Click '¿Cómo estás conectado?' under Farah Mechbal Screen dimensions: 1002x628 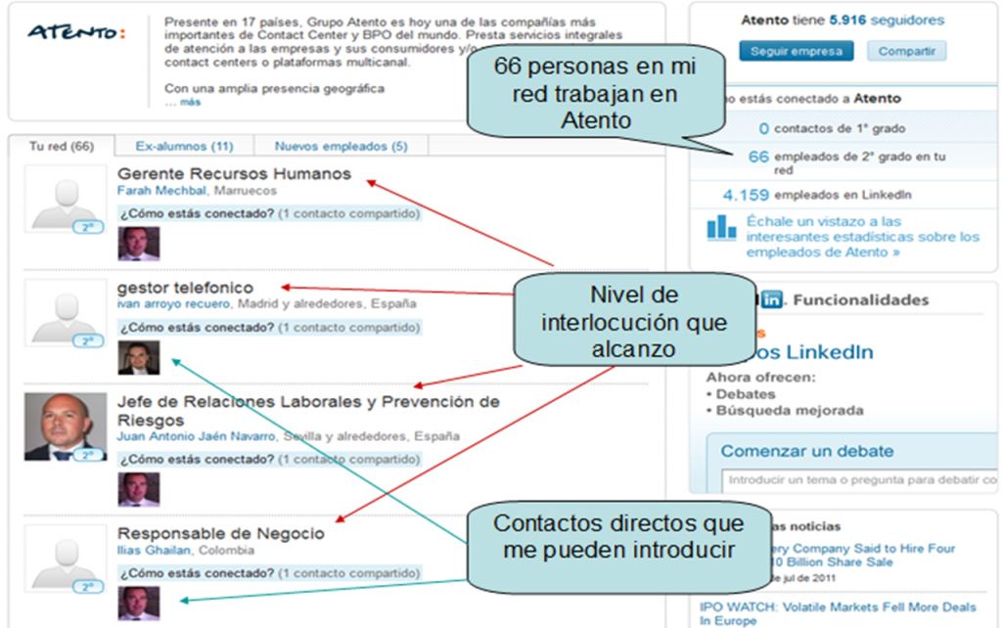pos(198,213)
